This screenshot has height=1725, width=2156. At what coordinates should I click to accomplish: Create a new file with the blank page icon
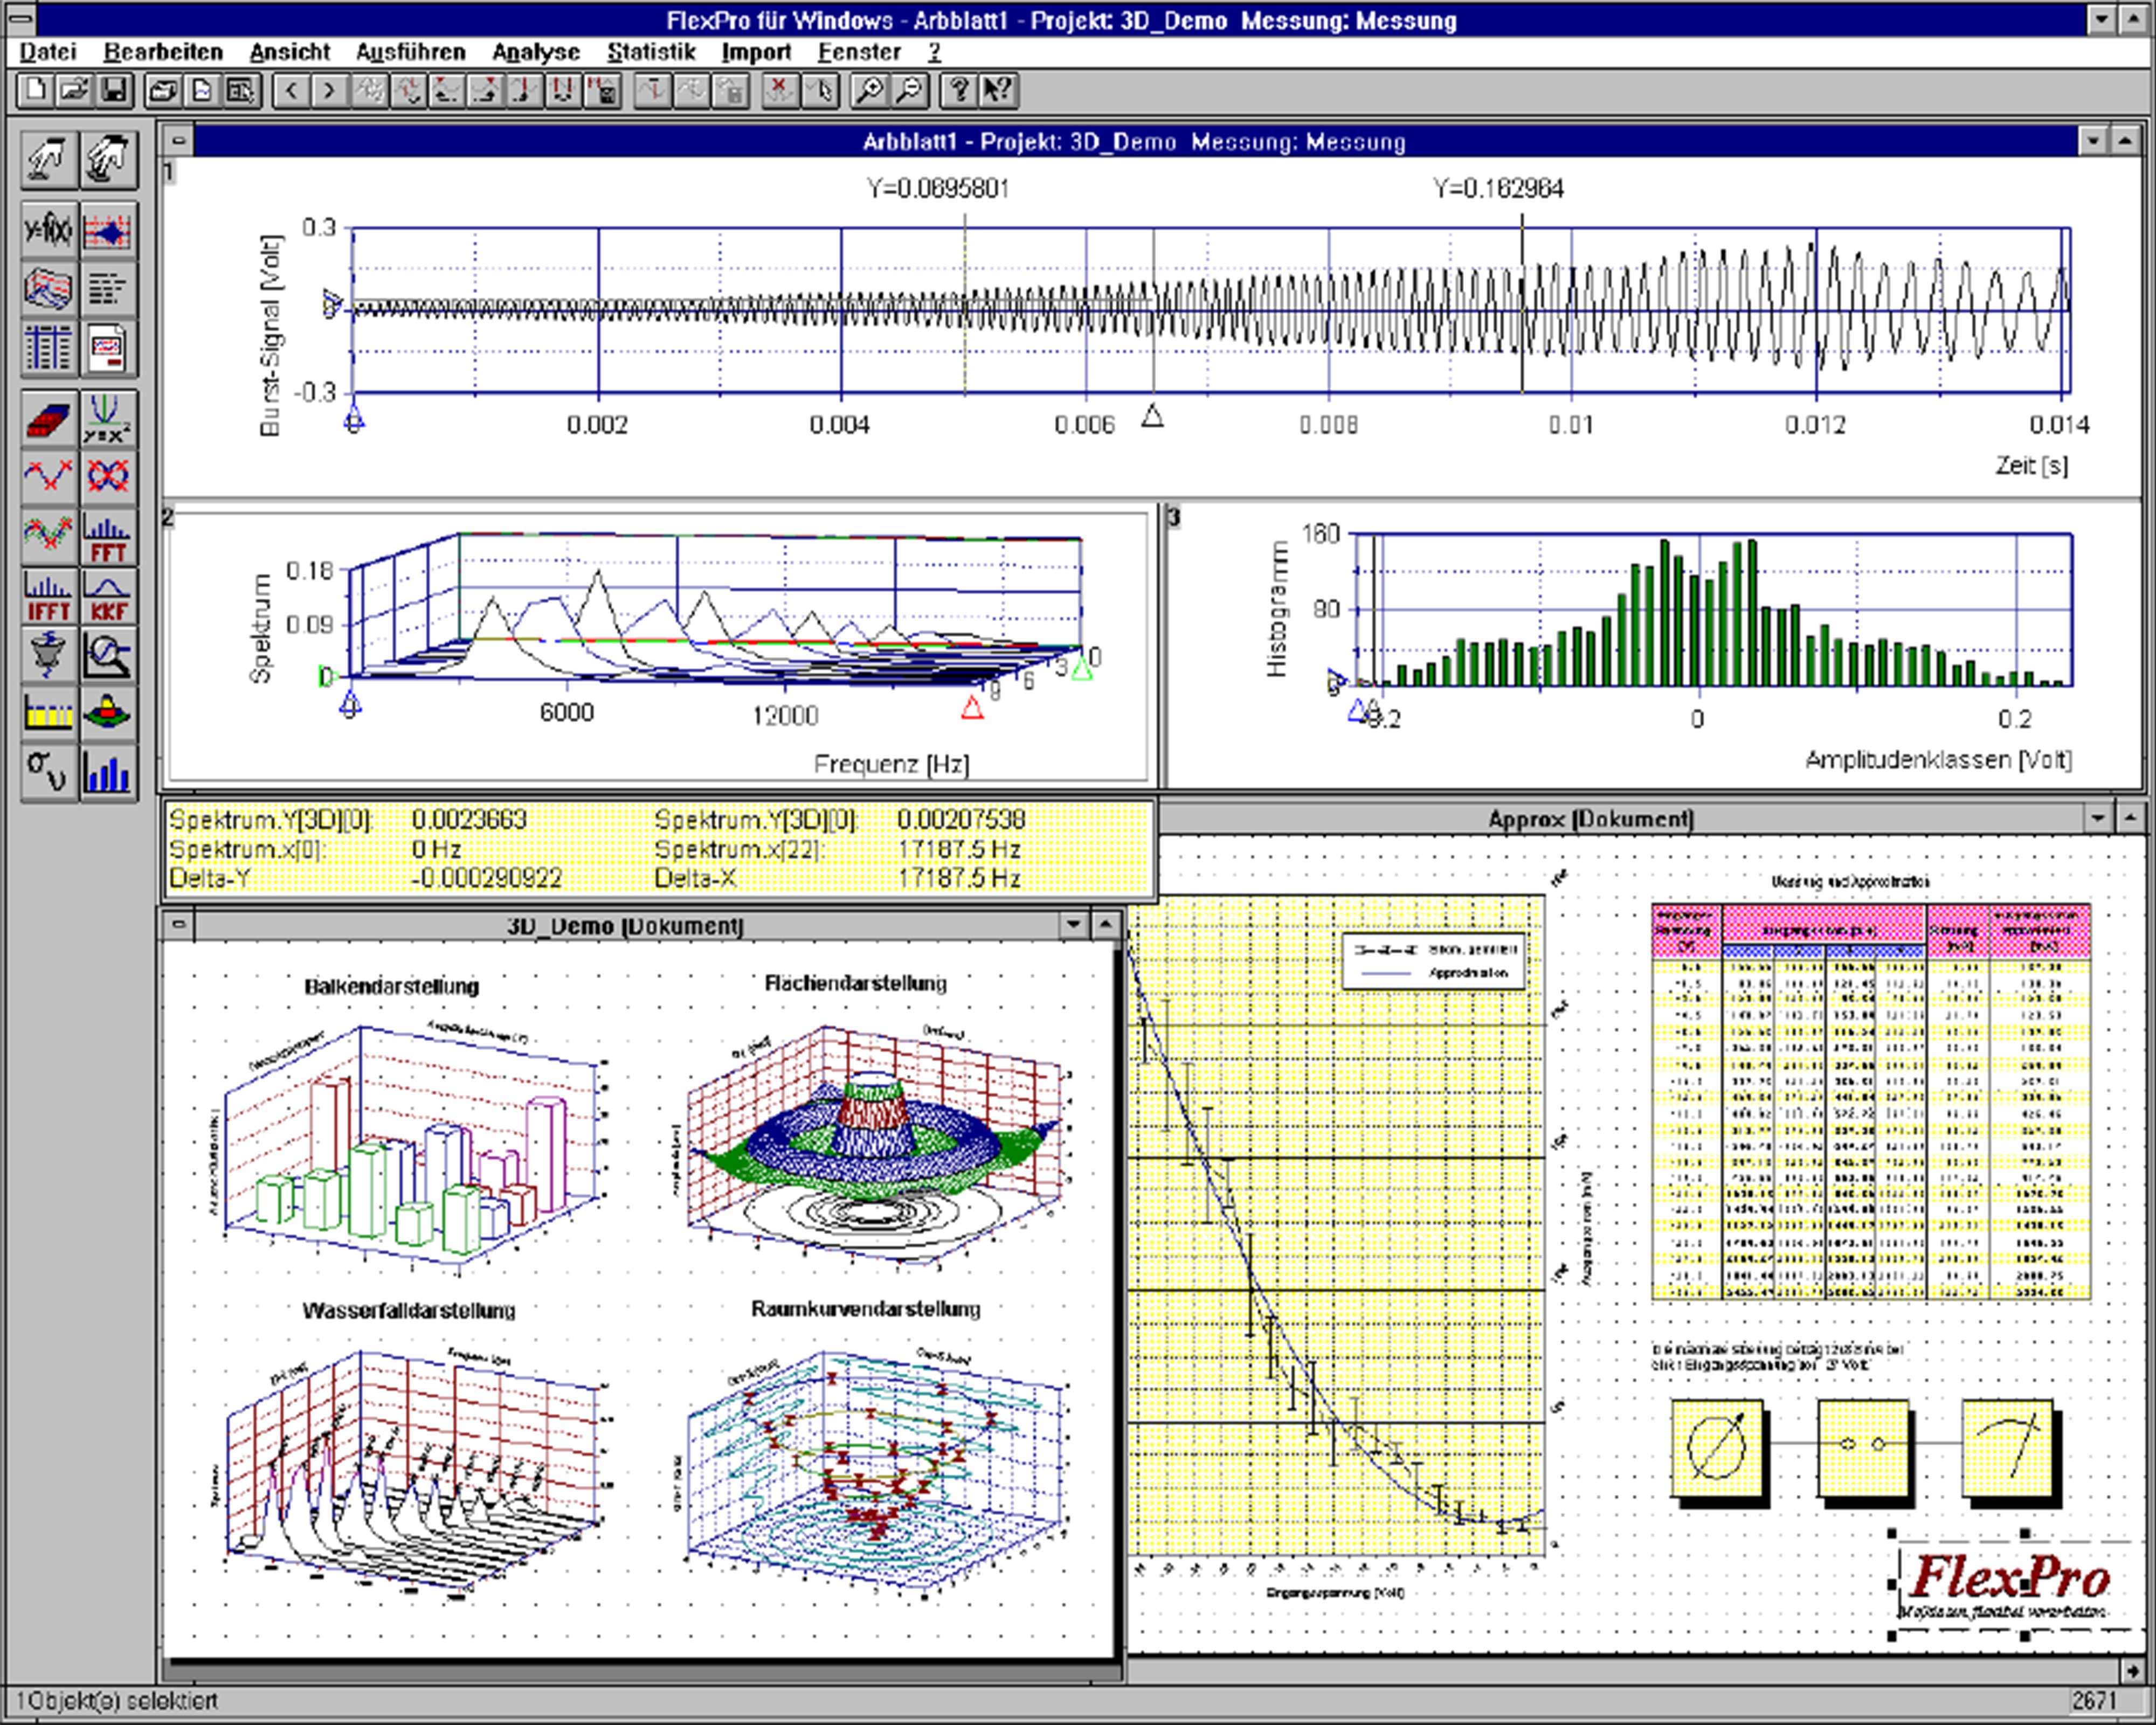coord(35,91)
